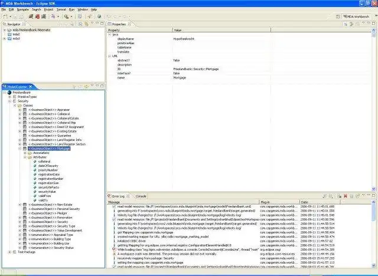Click the workspace crash was detected log entry

(167, 254)
